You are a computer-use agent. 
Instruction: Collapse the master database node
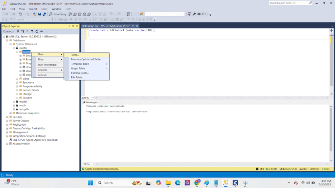click(x=14, y=48)
